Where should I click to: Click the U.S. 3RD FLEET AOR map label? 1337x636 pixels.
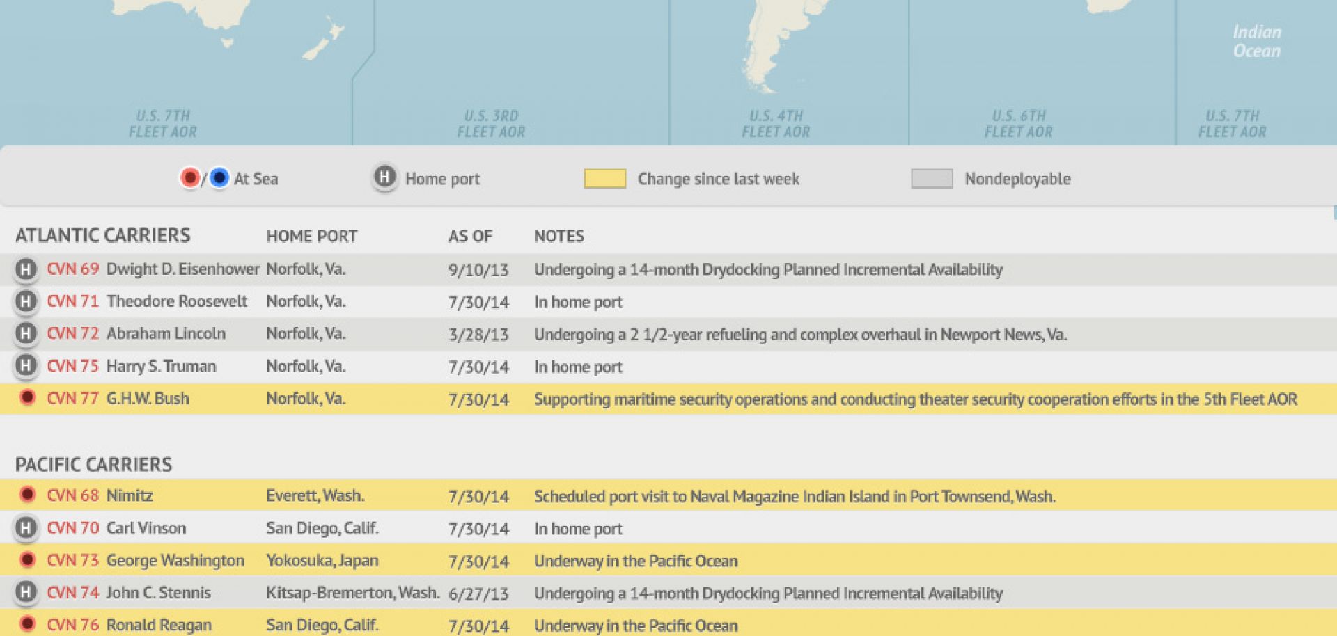click(492, 124)
